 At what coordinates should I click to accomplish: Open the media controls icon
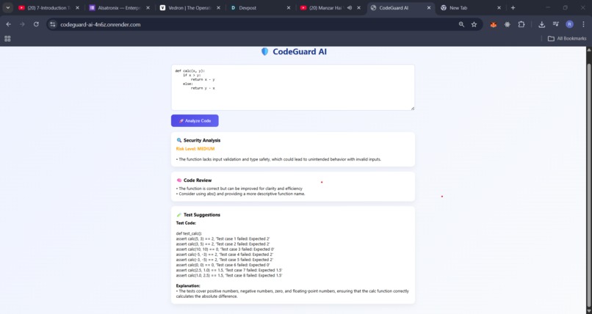[x=556, y=24]
